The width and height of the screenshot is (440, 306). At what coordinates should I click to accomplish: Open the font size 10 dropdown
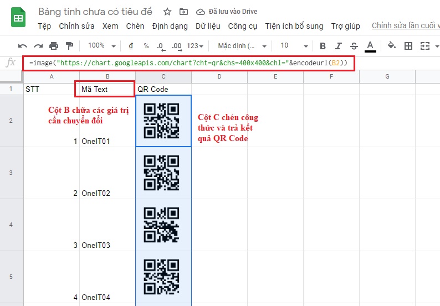click(293, 46)
